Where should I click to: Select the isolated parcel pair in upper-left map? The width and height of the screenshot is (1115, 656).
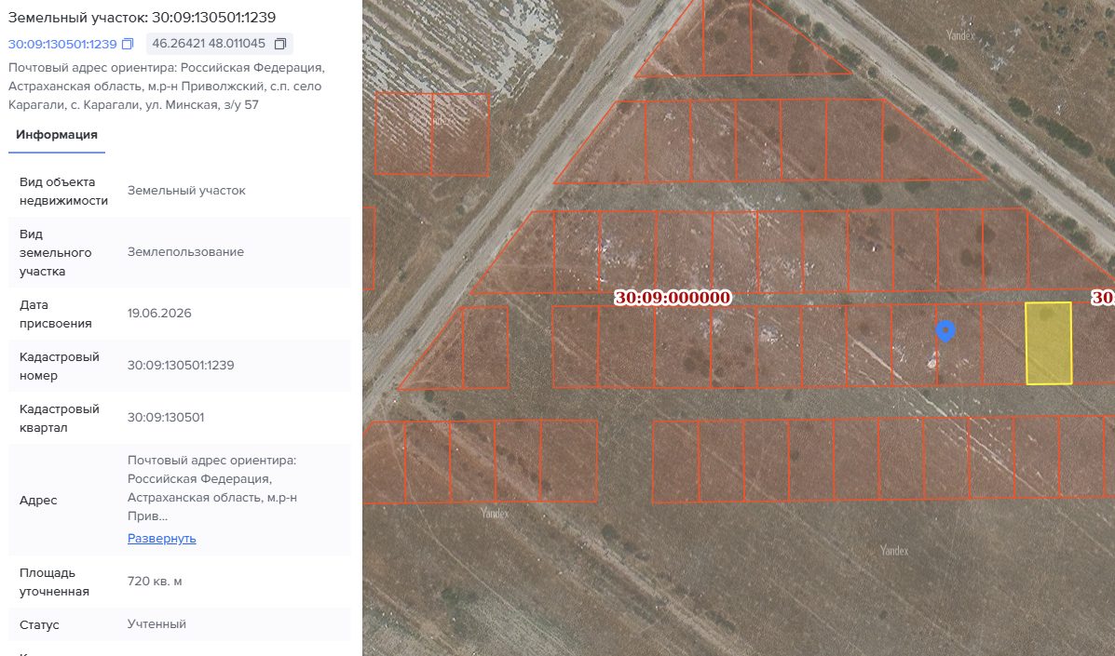pyautogui.click(x=431, y=134)
